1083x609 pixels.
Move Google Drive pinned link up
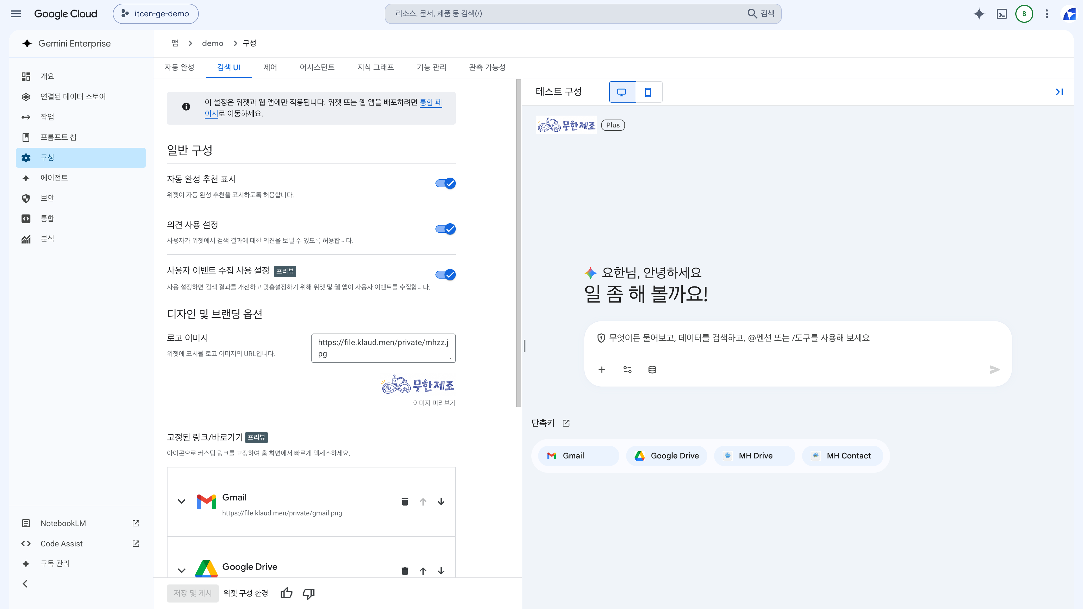tap(423, 571)
